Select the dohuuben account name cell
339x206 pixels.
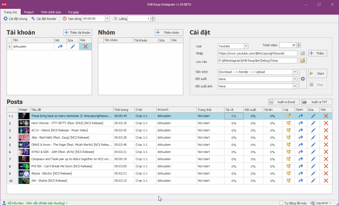click(x=33, y=47)
